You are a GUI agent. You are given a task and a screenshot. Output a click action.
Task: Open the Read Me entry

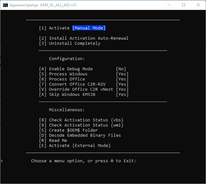(53, 140)
